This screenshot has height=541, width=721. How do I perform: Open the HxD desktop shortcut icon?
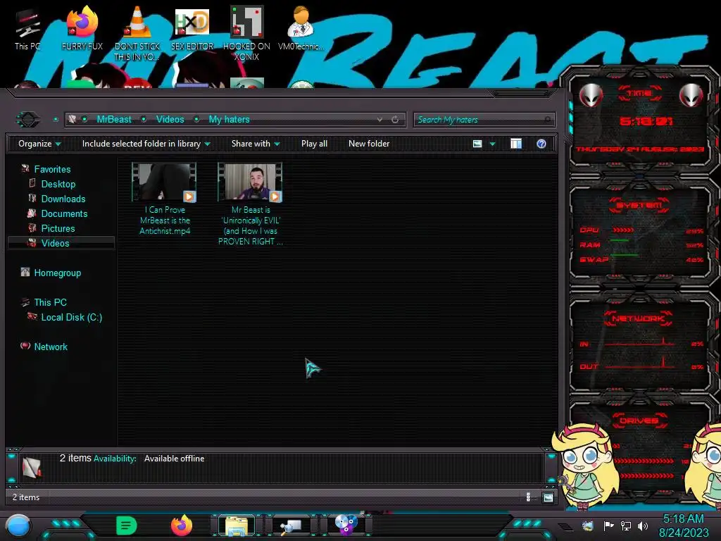[x=192, y=28]
